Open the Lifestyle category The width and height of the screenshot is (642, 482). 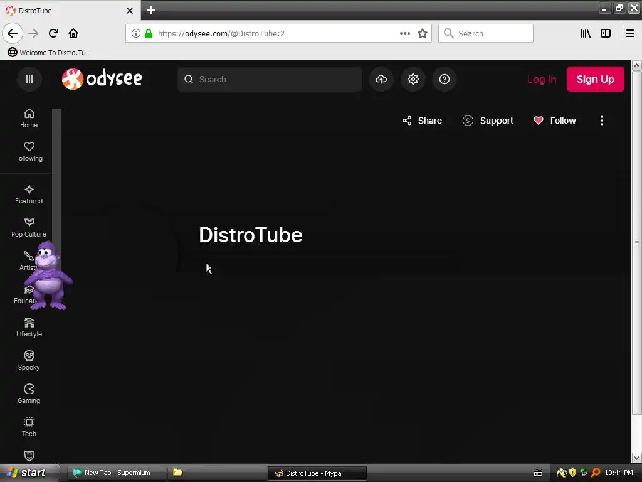click(x=29, y=328)
